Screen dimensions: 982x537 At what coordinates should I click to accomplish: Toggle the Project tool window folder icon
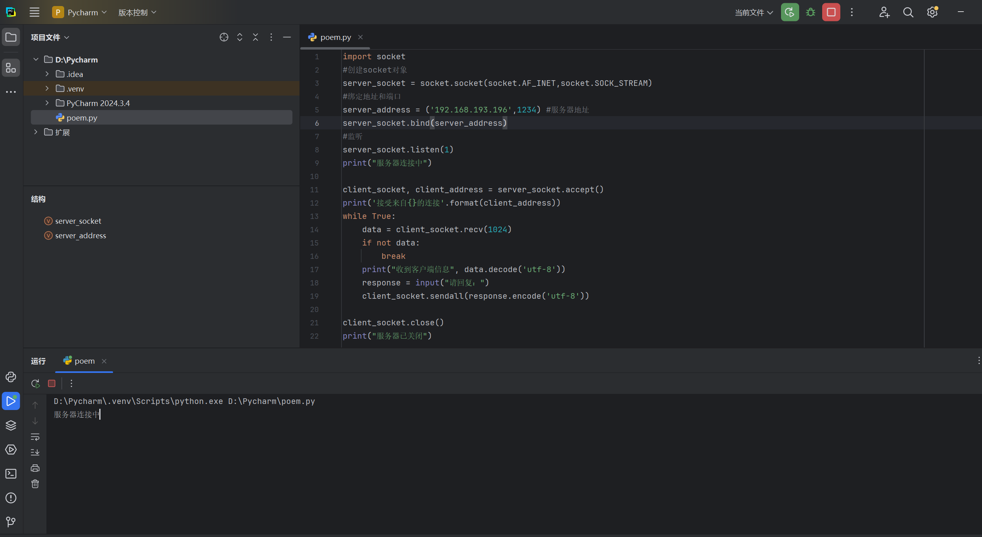tap(11, 37)
